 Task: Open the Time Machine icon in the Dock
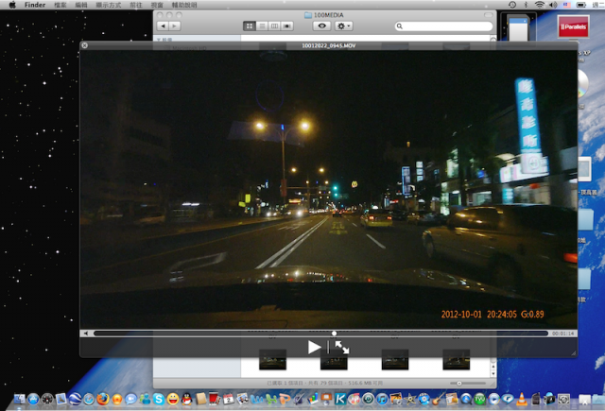(x=368, y=399)
